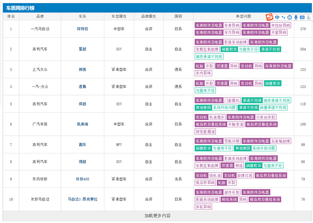The height and width of the screenshot is (223, 313).
Task: Click the 仪表台开裂 issue tag
Action: (x=266, y=117)
